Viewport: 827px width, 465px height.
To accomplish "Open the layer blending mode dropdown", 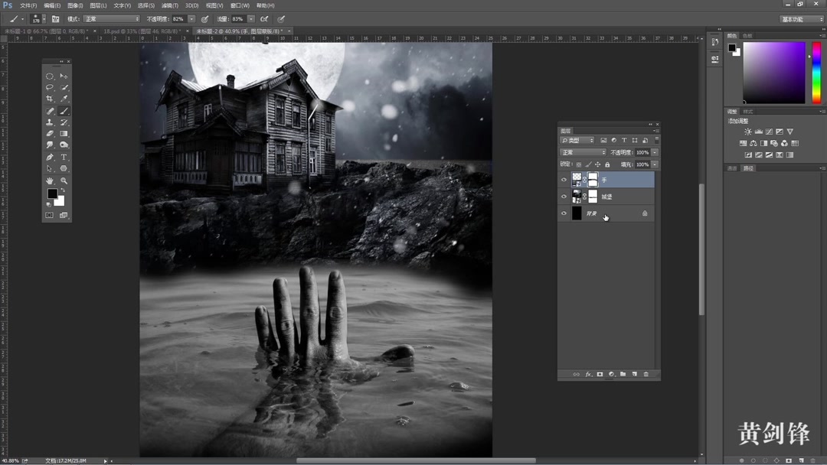I will coord(583,152).
